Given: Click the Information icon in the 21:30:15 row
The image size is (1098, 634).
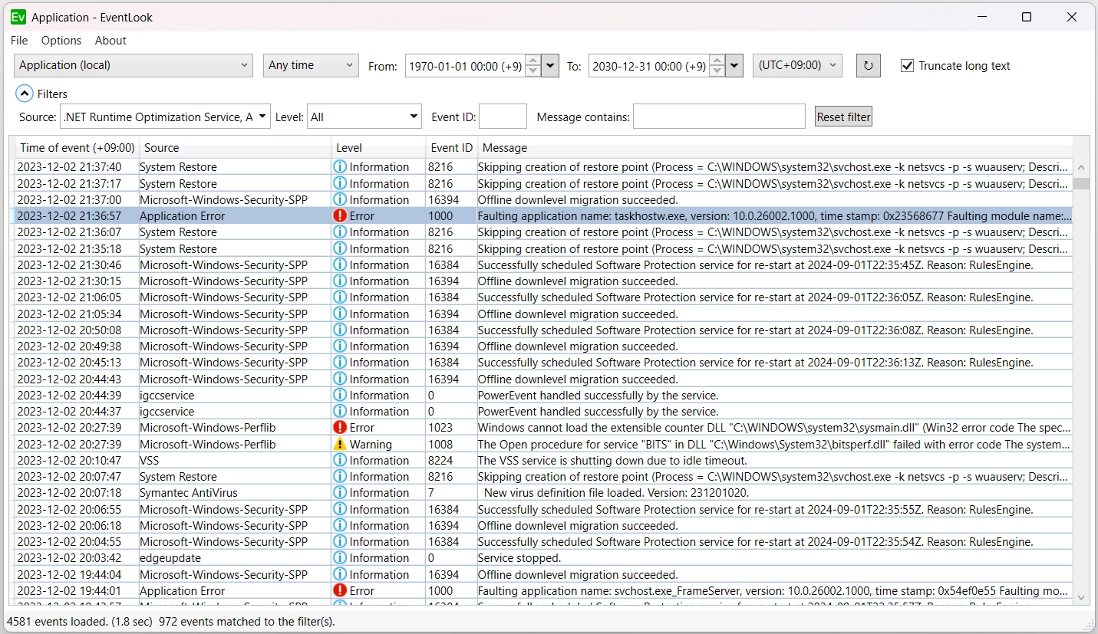Looking at the screenshot, I should coord(340,281).
